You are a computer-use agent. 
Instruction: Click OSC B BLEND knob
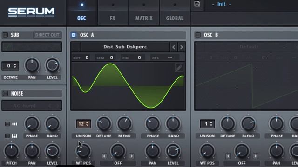coord(248,124)
